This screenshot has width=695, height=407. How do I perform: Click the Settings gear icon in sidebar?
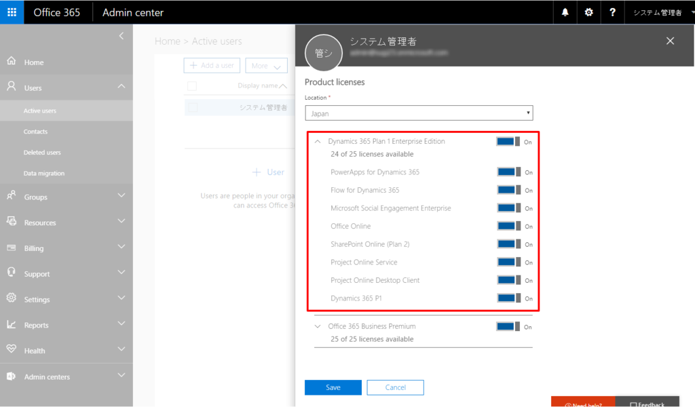[x=12, y=298]
